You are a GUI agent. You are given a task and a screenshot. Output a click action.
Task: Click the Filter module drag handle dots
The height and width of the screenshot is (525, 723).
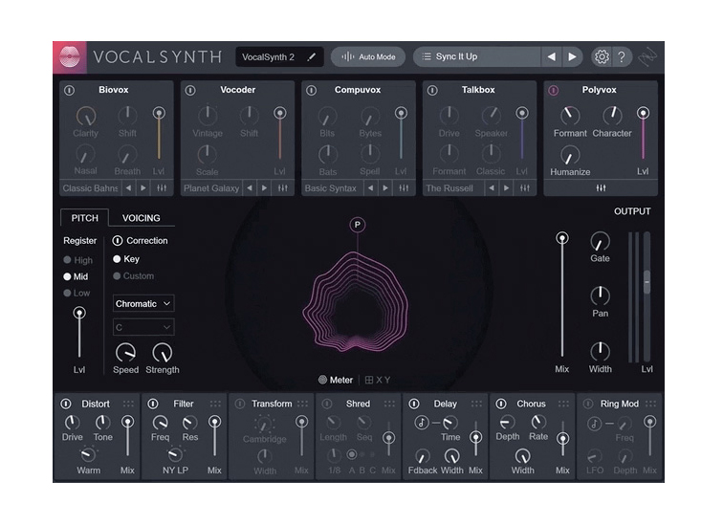click(215, 404)
